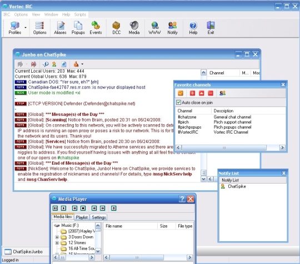Select the #pirchpopups channel row

coord(231,127)
